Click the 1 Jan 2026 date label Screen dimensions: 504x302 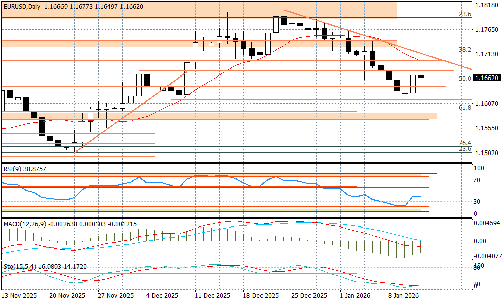(356, 296)
